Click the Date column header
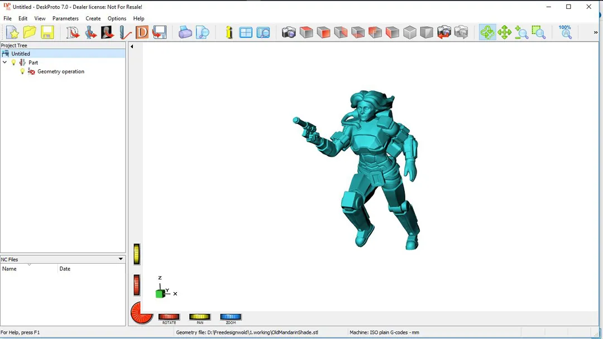The width and height of the screenshot is (603, 339). [x=65, y=269]
